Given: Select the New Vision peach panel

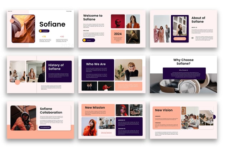Looking at the screenshot, I should tap(166, 118).
